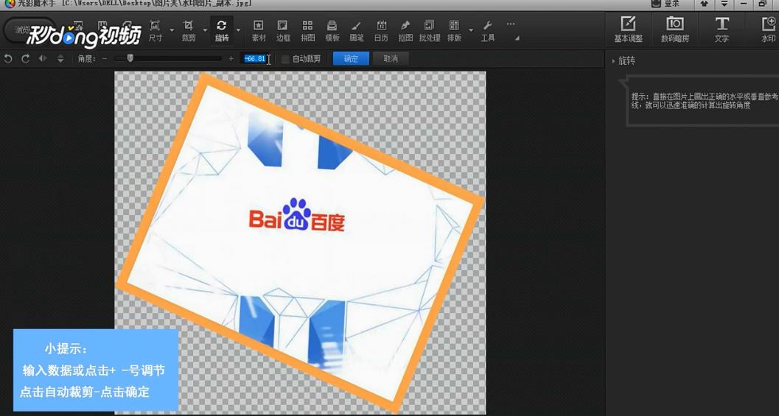Viewport: 779px width, 416px height.
Task: Click 取消 to cancel rotation
Action: click(x=391, y=59)
